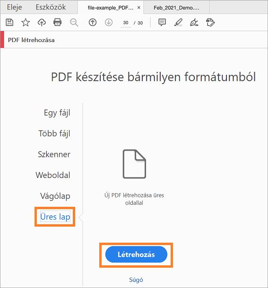Click the Létrehozás button
This screenshot has width=268, height=288.
[136, 254]
